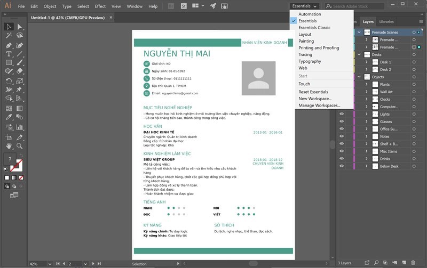The image size is (427, 268).
Task: Collapse the Premade Scenes layer group
Action: pyautogui.click(x=359, y=32)
